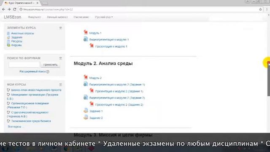Image resolution: width=270 pixels, height=152 pixels.
Task: Click the browser back arrow
Action: (x=3, y=9)
